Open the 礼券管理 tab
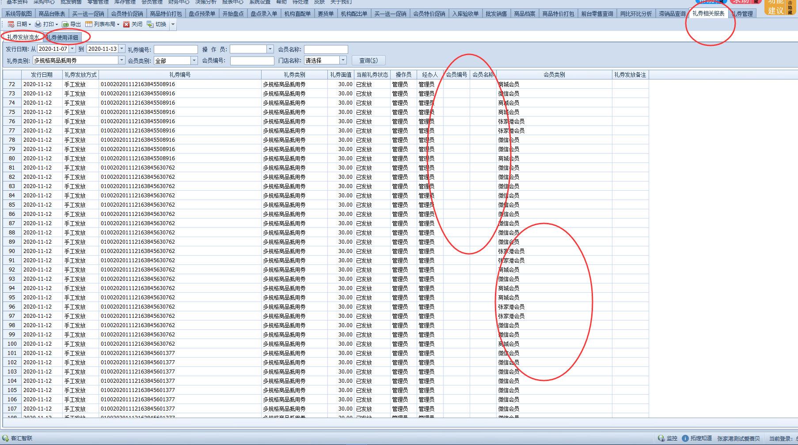Viewport: 798px width, 445px height. coord(742,14)
